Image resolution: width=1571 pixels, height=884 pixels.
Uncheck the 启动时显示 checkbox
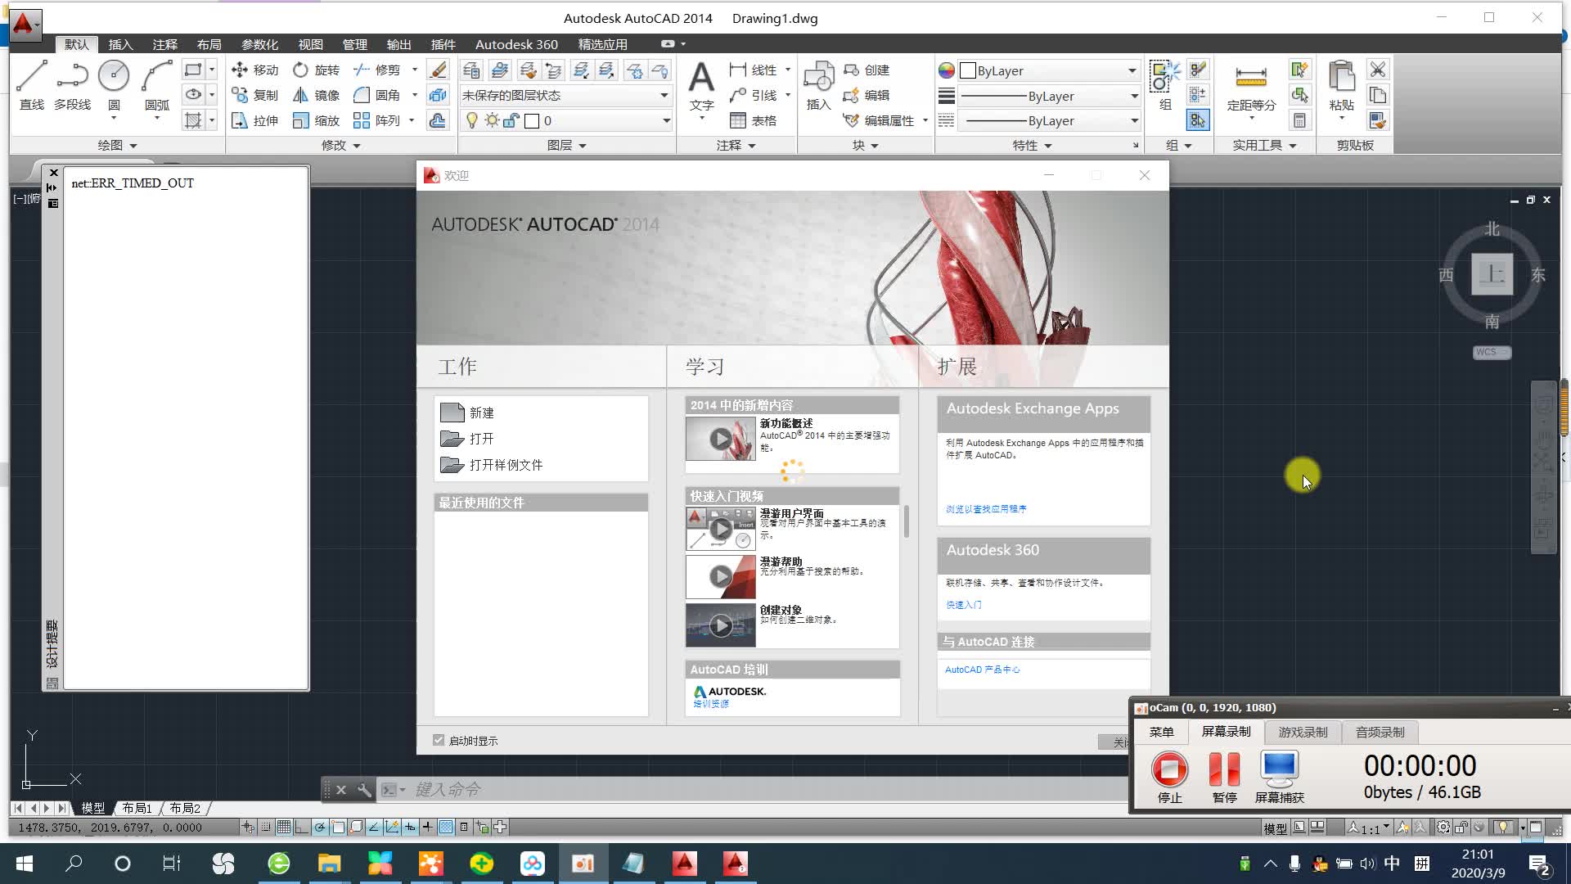[439, 740]
